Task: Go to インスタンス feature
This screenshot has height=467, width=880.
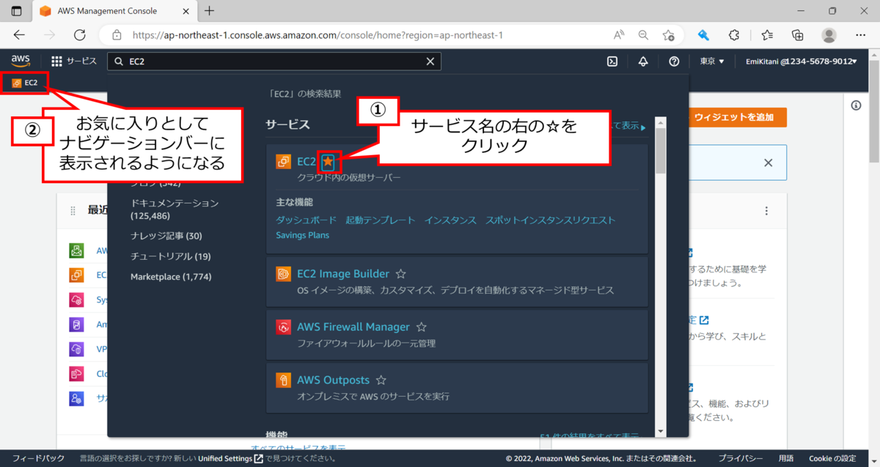Action: click(x=450, y=220)
